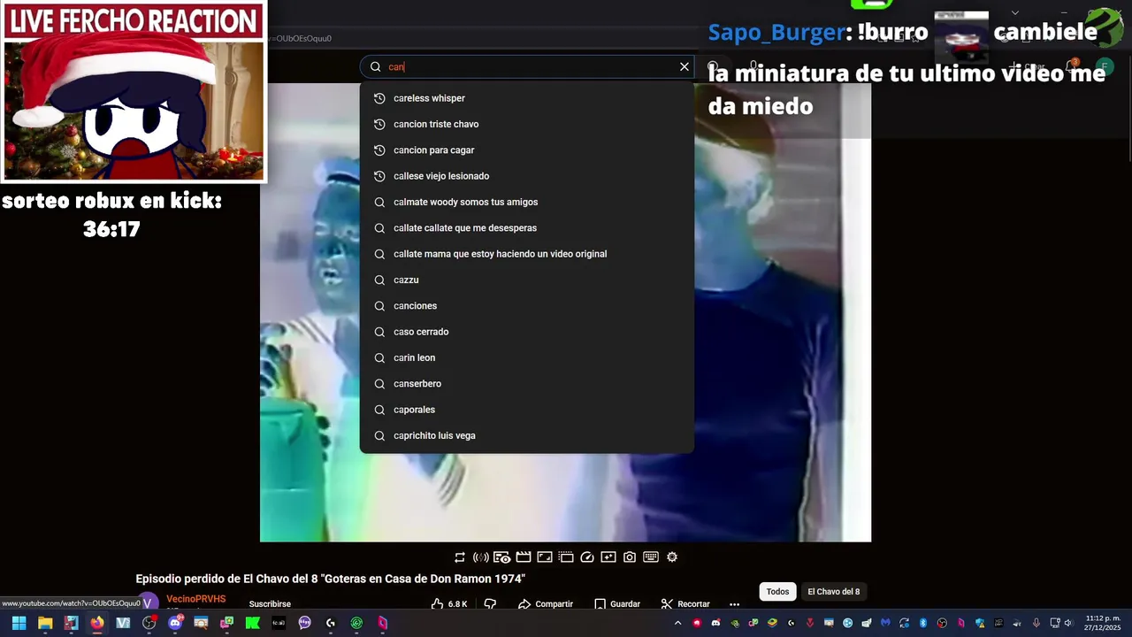This screenshot has height=637, width=1132.
Task: Select the 'caso cerrado' search suggestion
Action: (x=526, y=332)
